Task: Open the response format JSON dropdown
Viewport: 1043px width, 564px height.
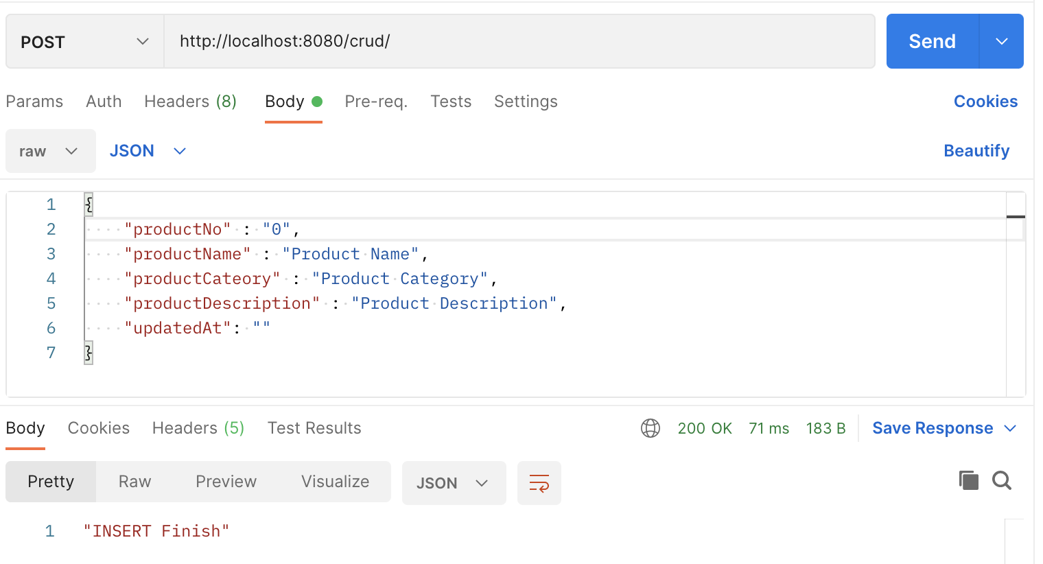Action: coord(453,483)
